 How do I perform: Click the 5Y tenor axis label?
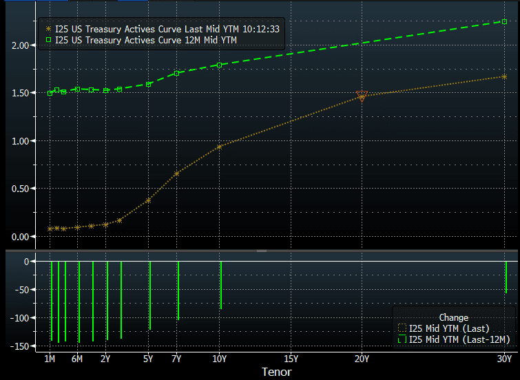[x=148, y=359]
